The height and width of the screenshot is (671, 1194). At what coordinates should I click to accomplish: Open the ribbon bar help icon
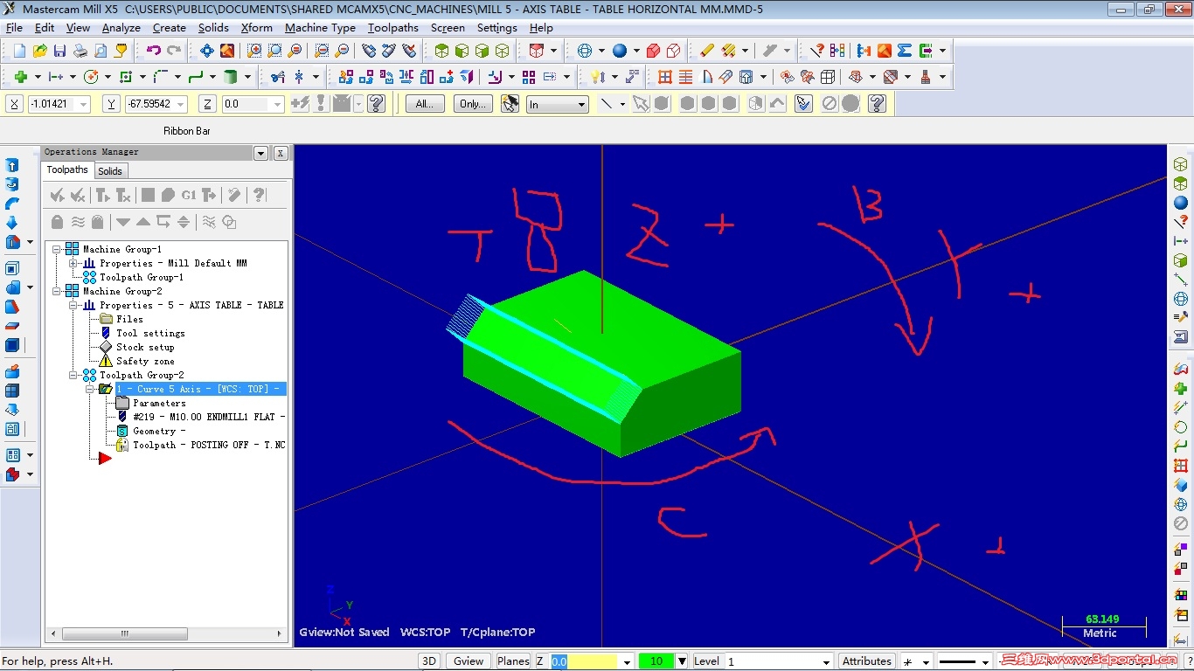878,104
